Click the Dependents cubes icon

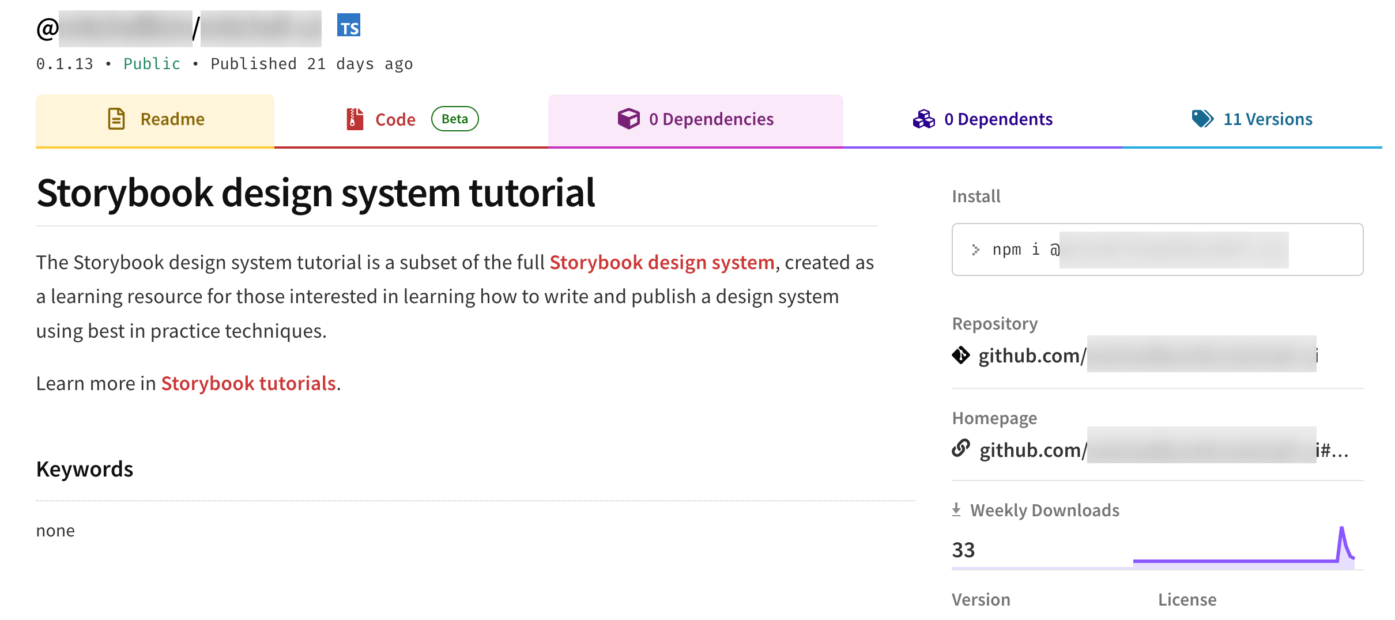click(923, 119)
